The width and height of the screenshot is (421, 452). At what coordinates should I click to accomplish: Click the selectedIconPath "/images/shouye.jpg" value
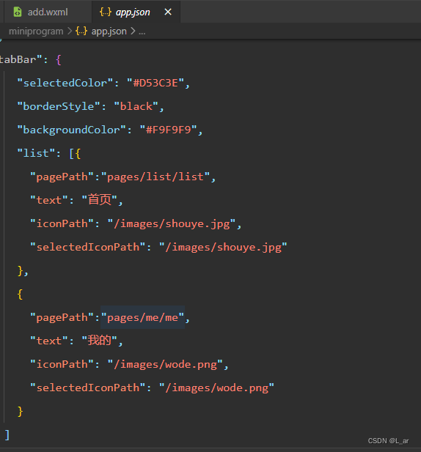click(x=223, y=247)
